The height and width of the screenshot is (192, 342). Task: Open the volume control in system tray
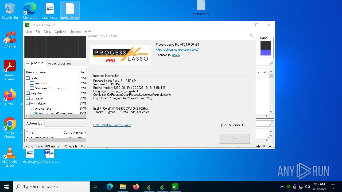pyautogui.click(x=308, y=187)
